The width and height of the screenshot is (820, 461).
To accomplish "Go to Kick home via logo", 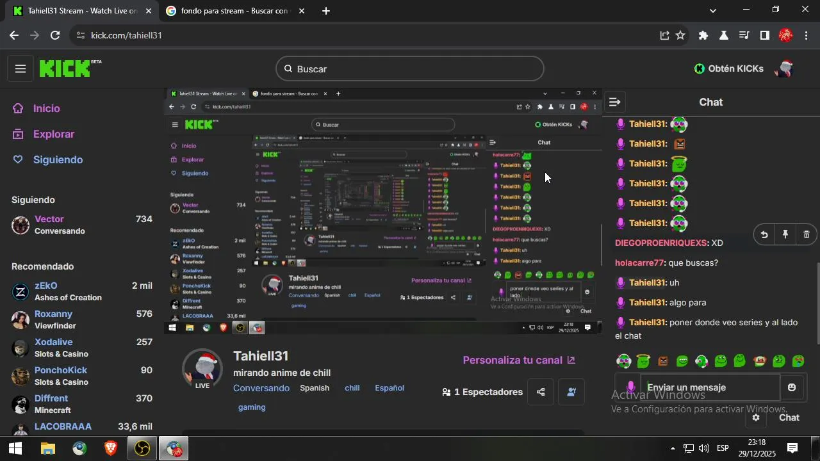I will pos(70,69).
